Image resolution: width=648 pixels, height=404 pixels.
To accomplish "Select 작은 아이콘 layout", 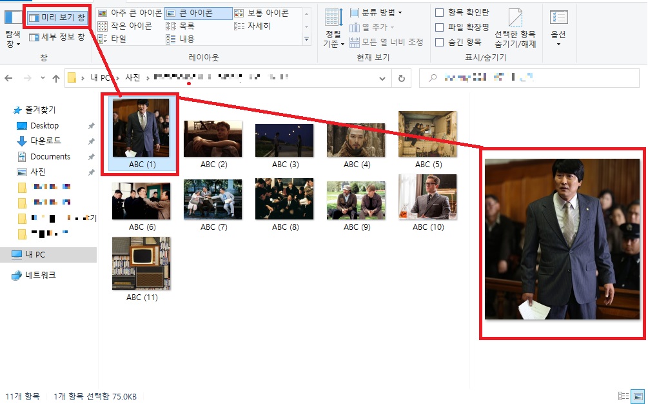I will coord(125,26).
